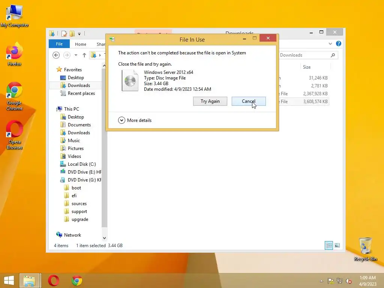
Task: Open the Recycle Bin
Action: [365, 249]
